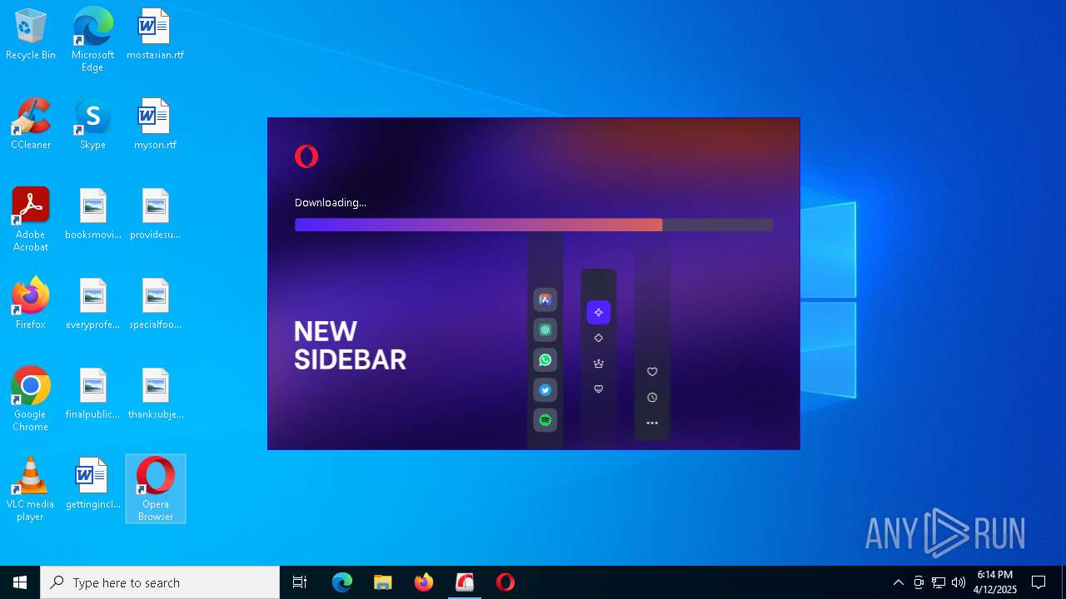The height and width of the screenshot is (599, 1066).
Task: Click the red Opera icon in taskbar
Action: 506,582
